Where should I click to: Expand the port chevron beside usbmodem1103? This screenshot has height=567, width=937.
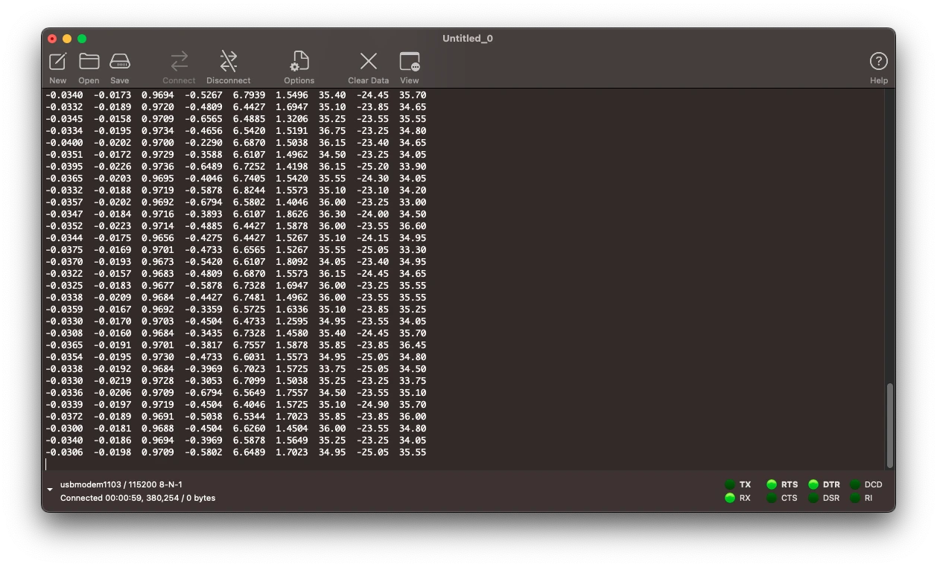click(x=50, y=490)
